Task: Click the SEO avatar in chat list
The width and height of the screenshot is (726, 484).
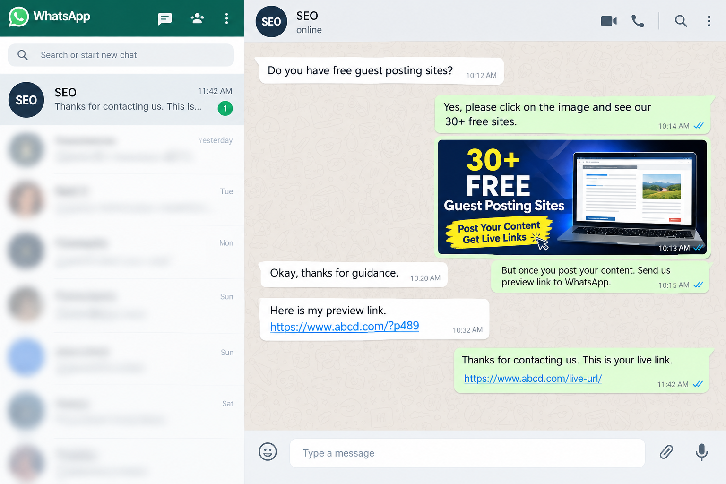Action: 26,100
